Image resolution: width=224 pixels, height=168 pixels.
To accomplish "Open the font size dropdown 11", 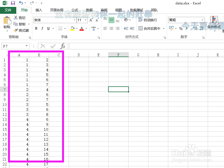I will 86,20.
